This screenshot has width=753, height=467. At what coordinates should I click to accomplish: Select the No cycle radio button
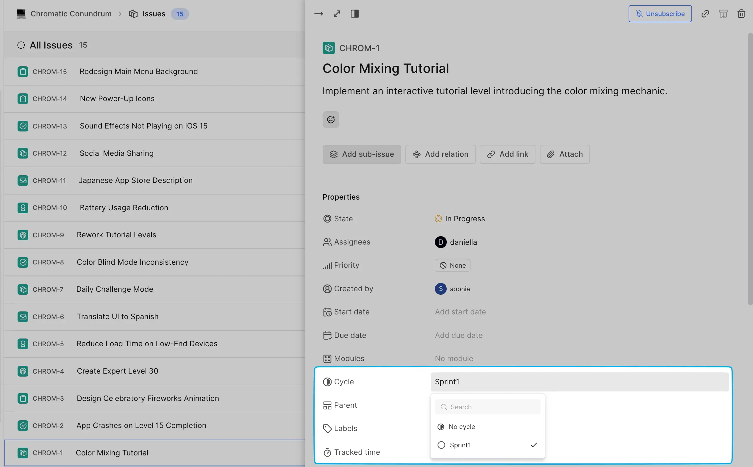(x=441, y=427)
